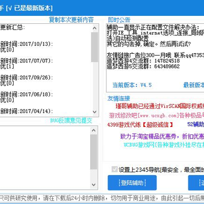Image resolution: width=204 pixels, height=204 pixels.
Task: Click the update log scrollbar thumb
Action: pos(95,47)
